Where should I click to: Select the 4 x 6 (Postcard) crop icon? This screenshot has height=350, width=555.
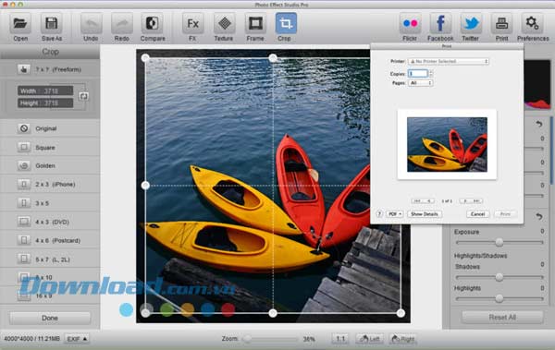click(x=24, y=240)
